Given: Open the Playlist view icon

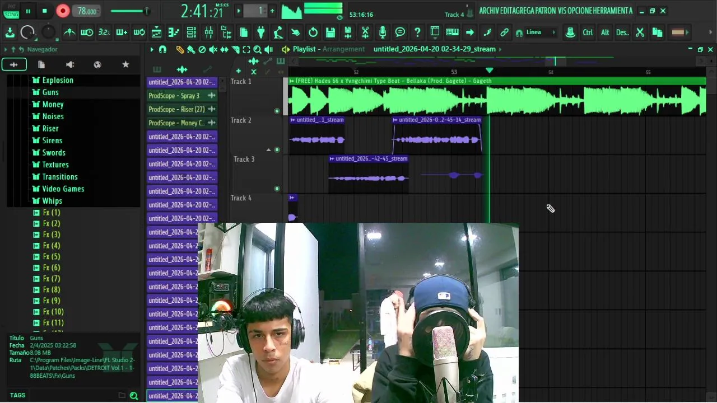Looking at the screenshot, I should [156, 32].
